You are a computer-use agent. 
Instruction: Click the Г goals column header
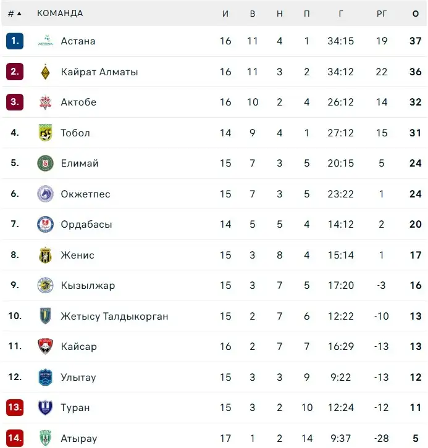[340, 14]
